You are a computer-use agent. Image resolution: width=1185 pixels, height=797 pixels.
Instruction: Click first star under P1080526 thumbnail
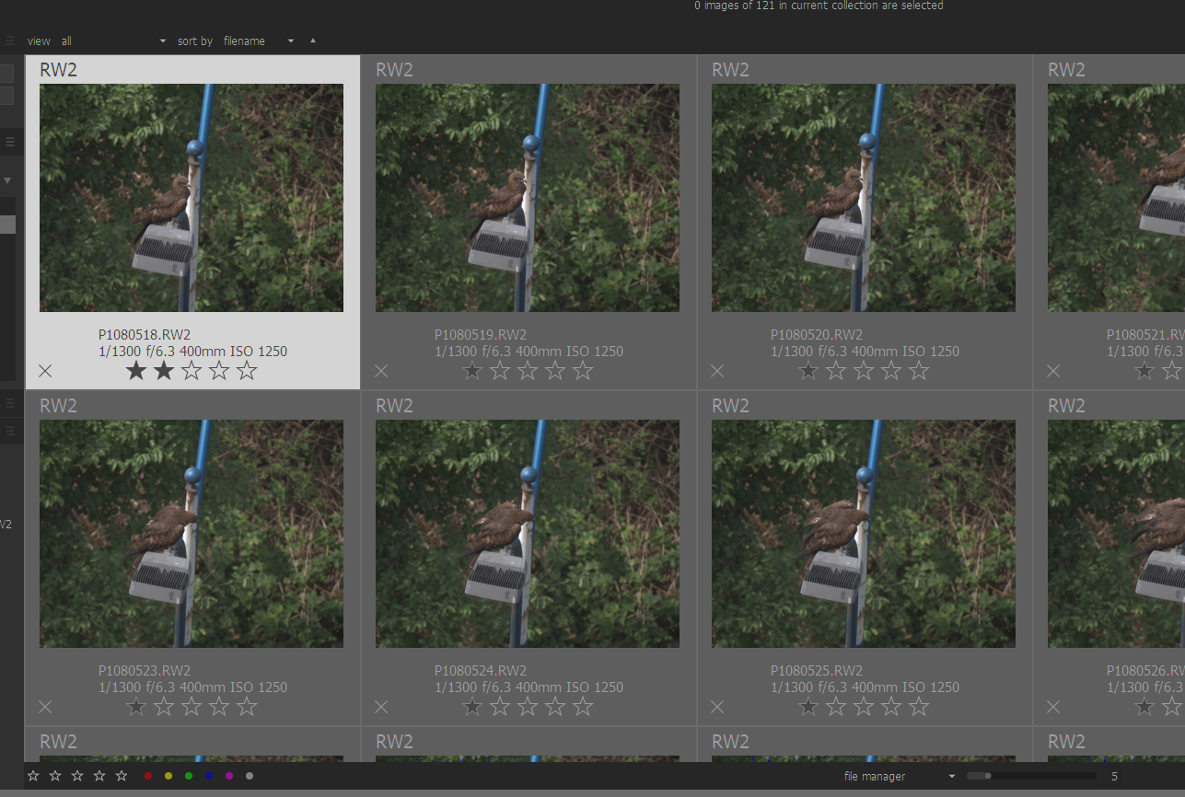1144,707
